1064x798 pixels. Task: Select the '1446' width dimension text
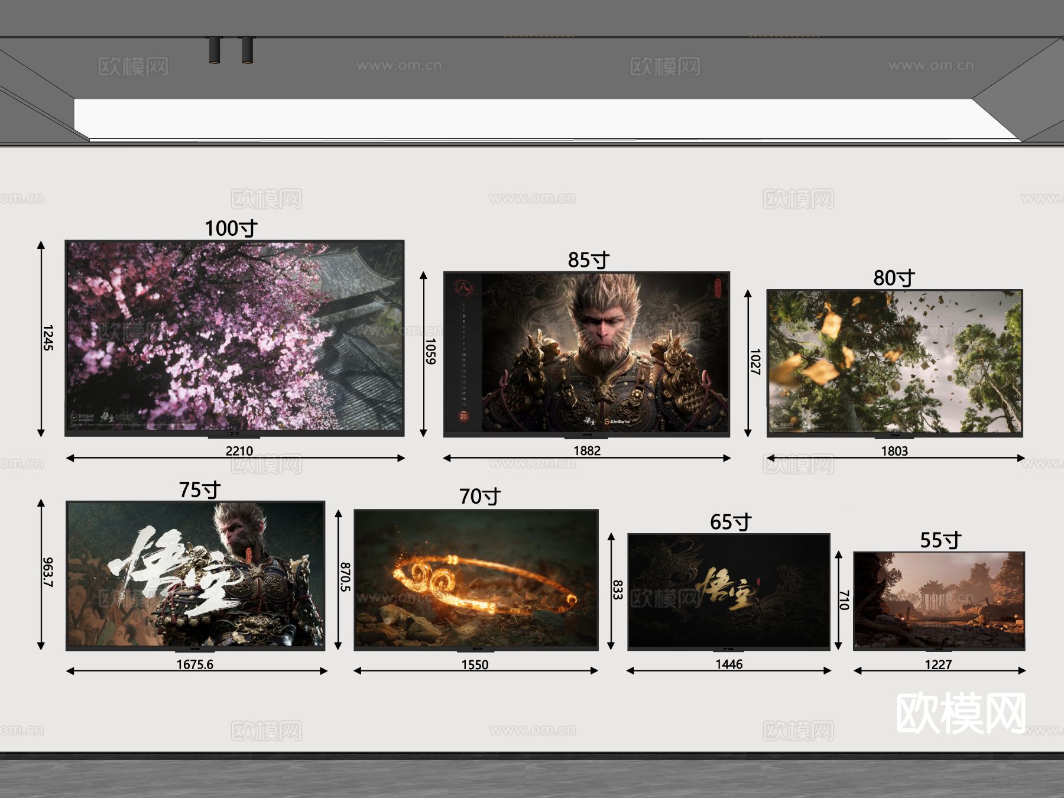pyautogui.click(x=729, y=664)
